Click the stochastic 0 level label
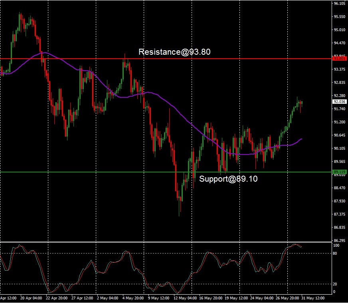Image resolution: width=348 pixels, height=303 pixels. [334, 292]
